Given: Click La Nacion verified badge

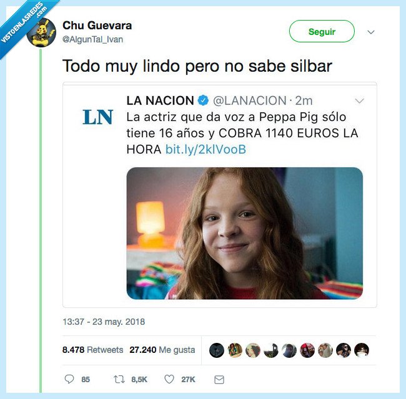Looking at the screenshot, I should coord(203,100).
